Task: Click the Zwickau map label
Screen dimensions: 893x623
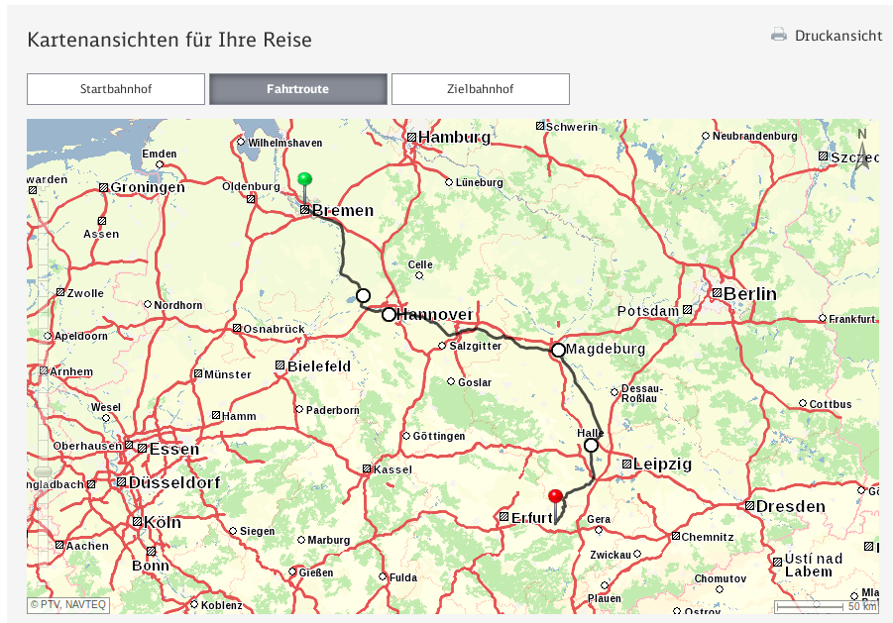Action: coord(611,555)
